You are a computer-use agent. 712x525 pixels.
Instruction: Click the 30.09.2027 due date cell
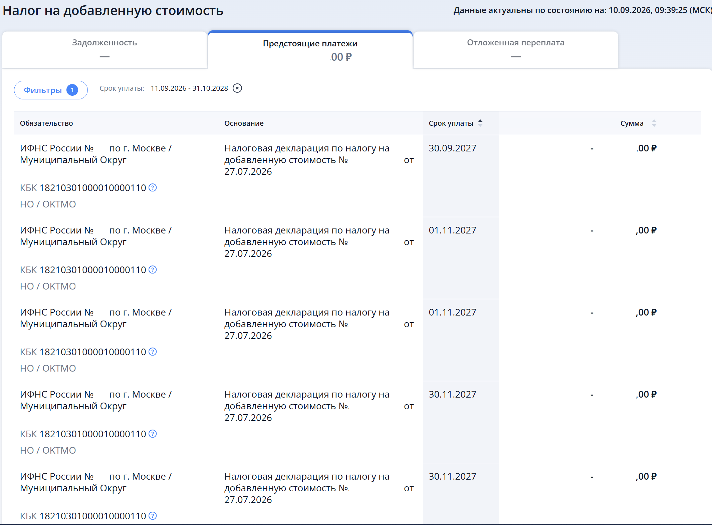point(452,148)
